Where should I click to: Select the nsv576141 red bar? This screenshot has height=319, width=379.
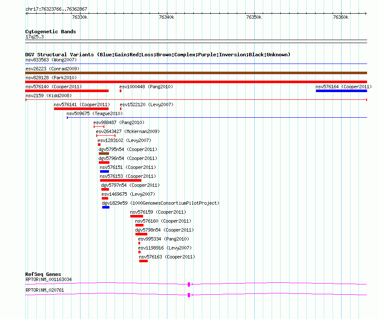[81, 109]
